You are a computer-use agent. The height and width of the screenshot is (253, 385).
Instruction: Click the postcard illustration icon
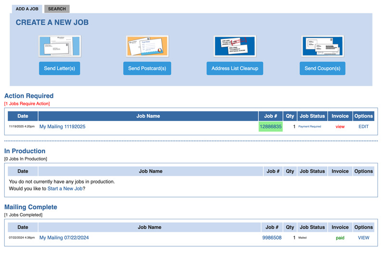pyautogui.click(x=147, y=46)
